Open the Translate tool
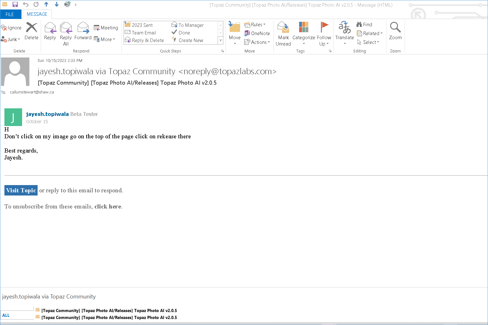 (x=344, y=33)
